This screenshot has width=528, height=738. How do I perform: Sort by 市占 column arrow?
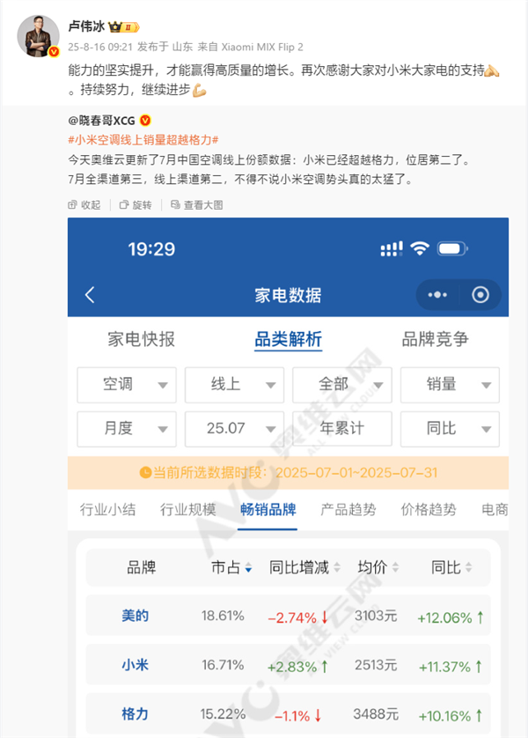pos(248,569)
